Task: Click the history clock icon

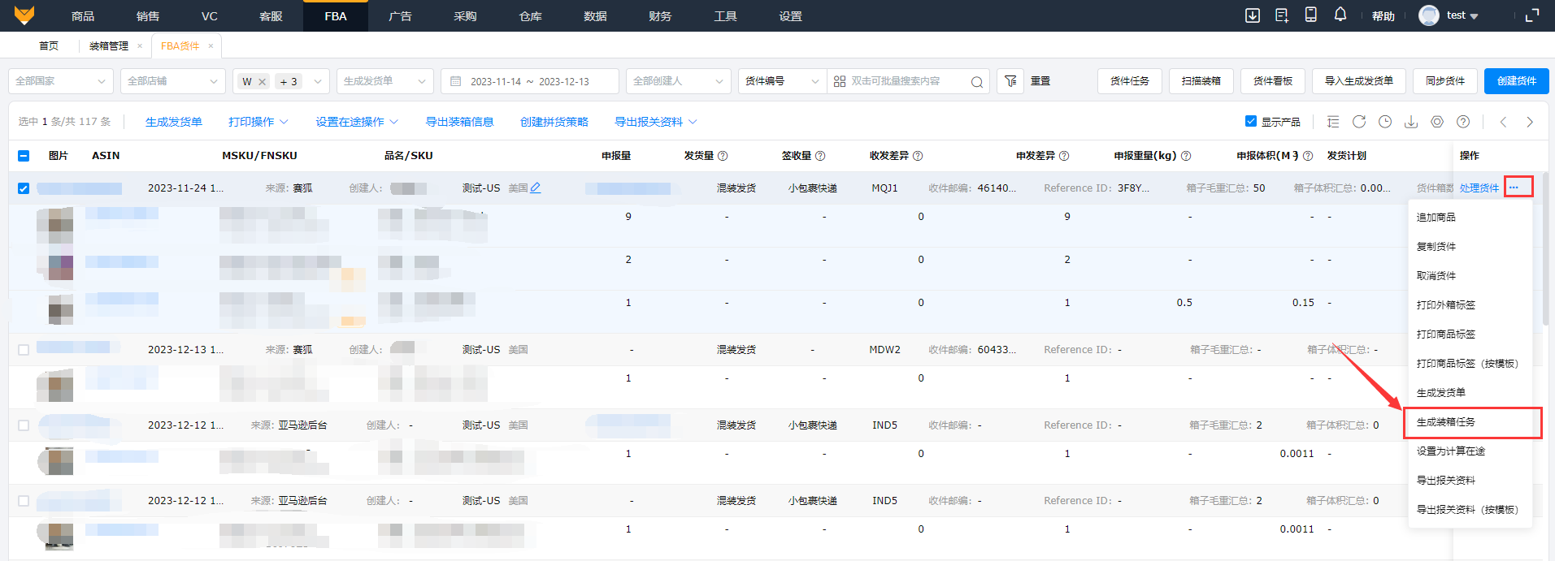Action: [1385, 122]
